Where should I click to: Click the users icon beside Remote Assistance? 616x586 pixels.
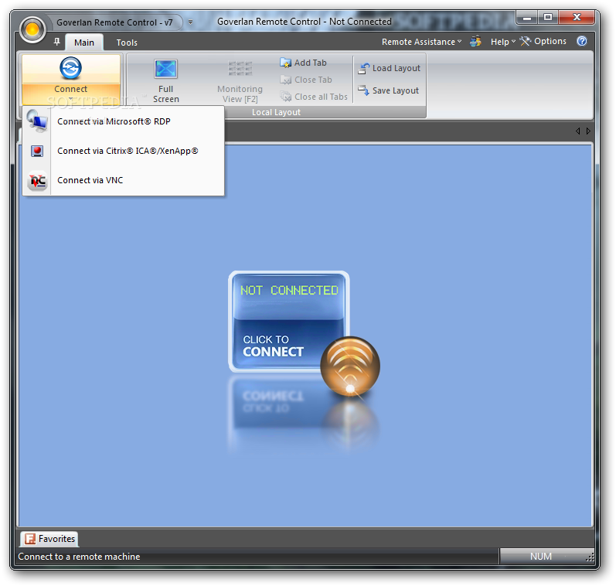point(476,41)
